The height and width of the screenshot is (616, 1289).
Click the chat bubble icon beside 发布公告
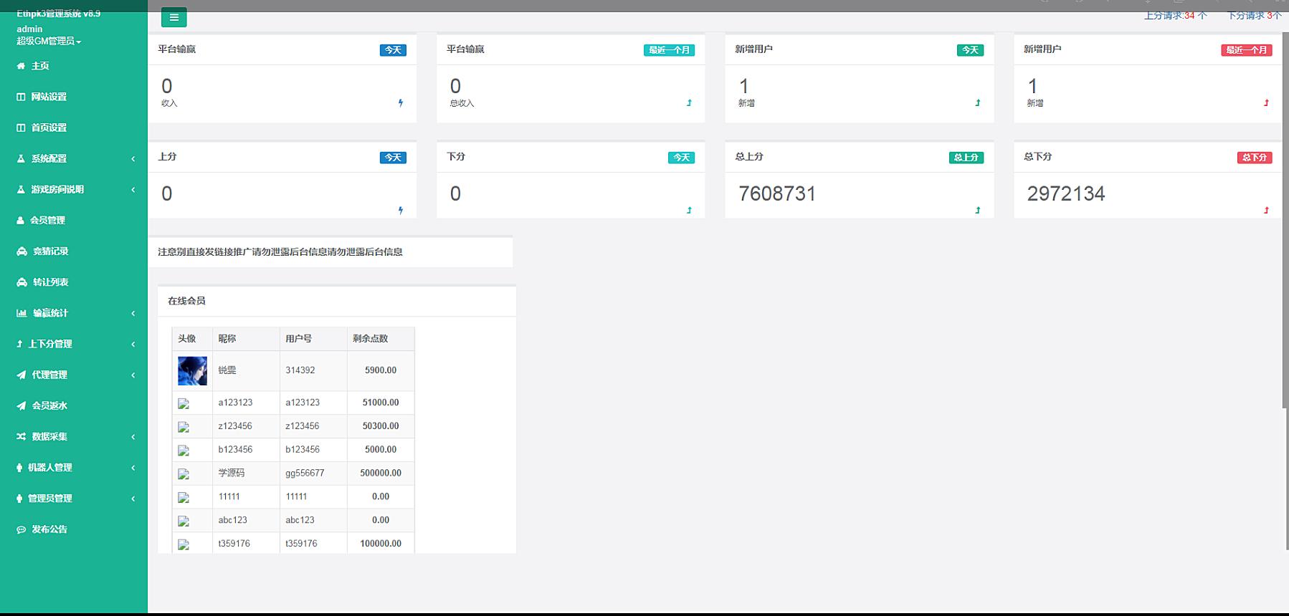(22, 529)
